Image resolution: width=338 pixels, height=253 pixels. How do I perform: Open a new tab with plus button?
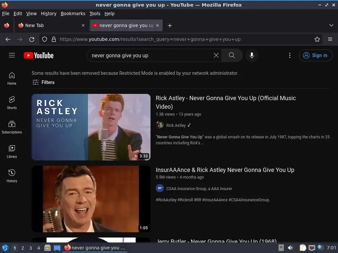coord(170,26)
